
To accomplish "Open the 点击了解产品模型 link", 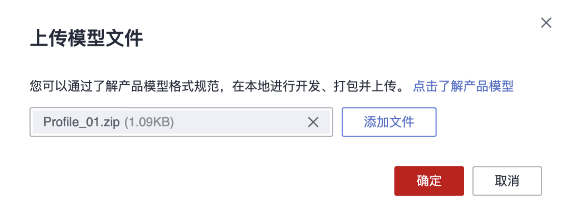I will coord(463,86).
